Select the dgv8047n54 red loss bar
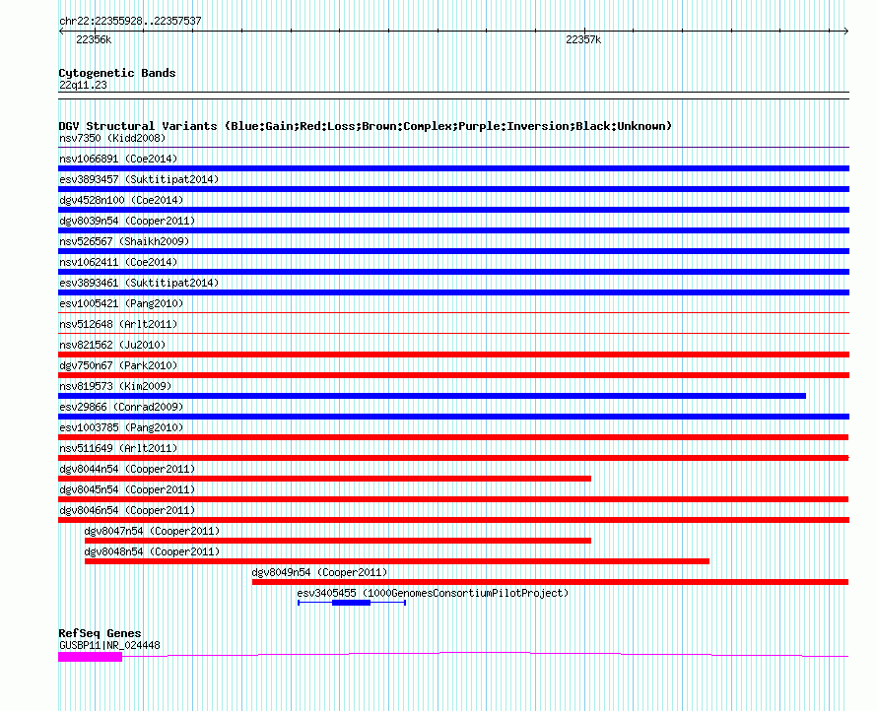 coord(338,541)
